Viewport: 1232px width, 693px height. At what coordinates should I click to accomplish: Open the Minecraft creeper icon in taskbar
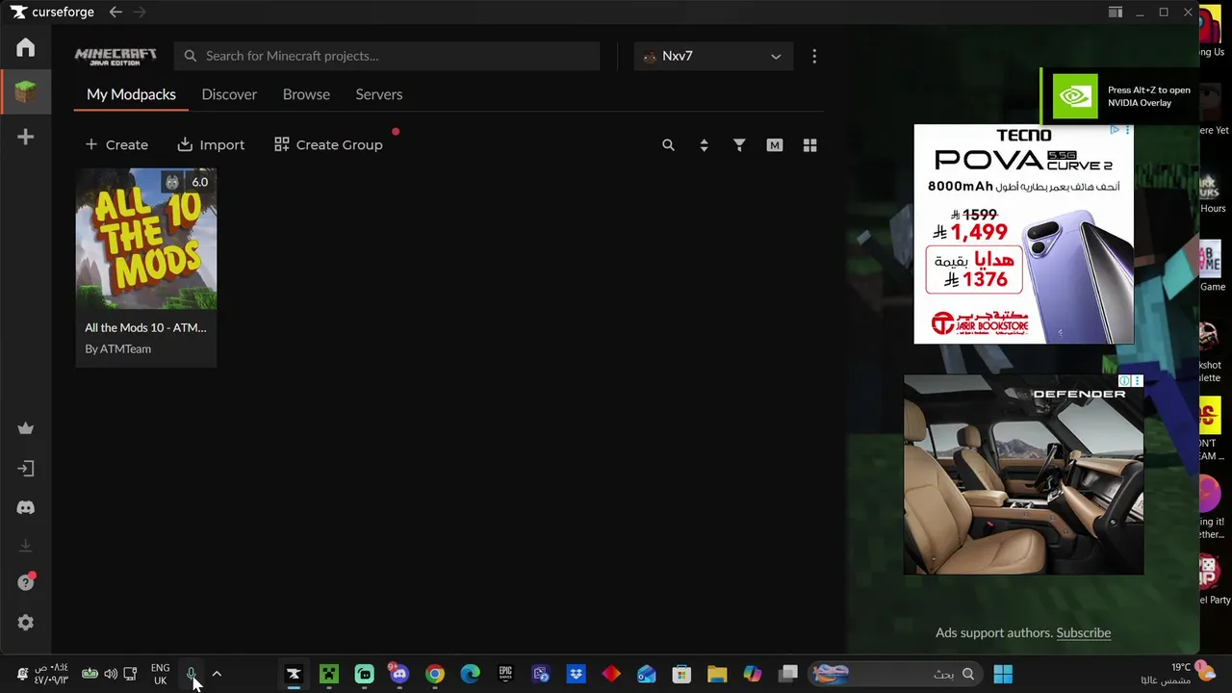click(x=329, y=674)
